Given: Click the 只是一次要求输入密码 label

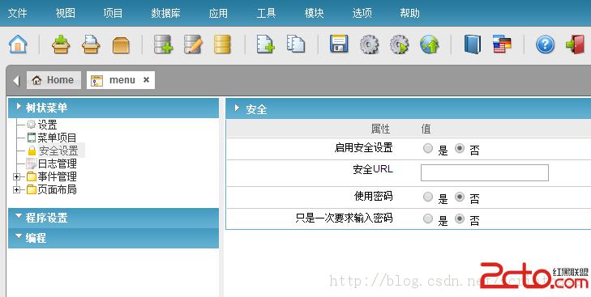Looking at the screenshot, I should click(x=344, y=218).
